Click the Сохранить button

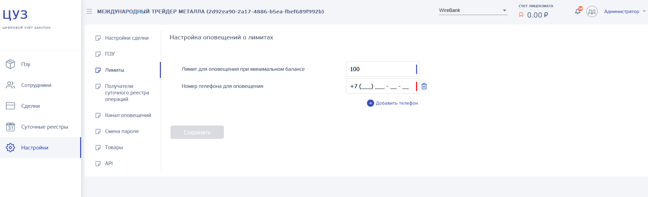pyautogui.click(x=197, y=132)
